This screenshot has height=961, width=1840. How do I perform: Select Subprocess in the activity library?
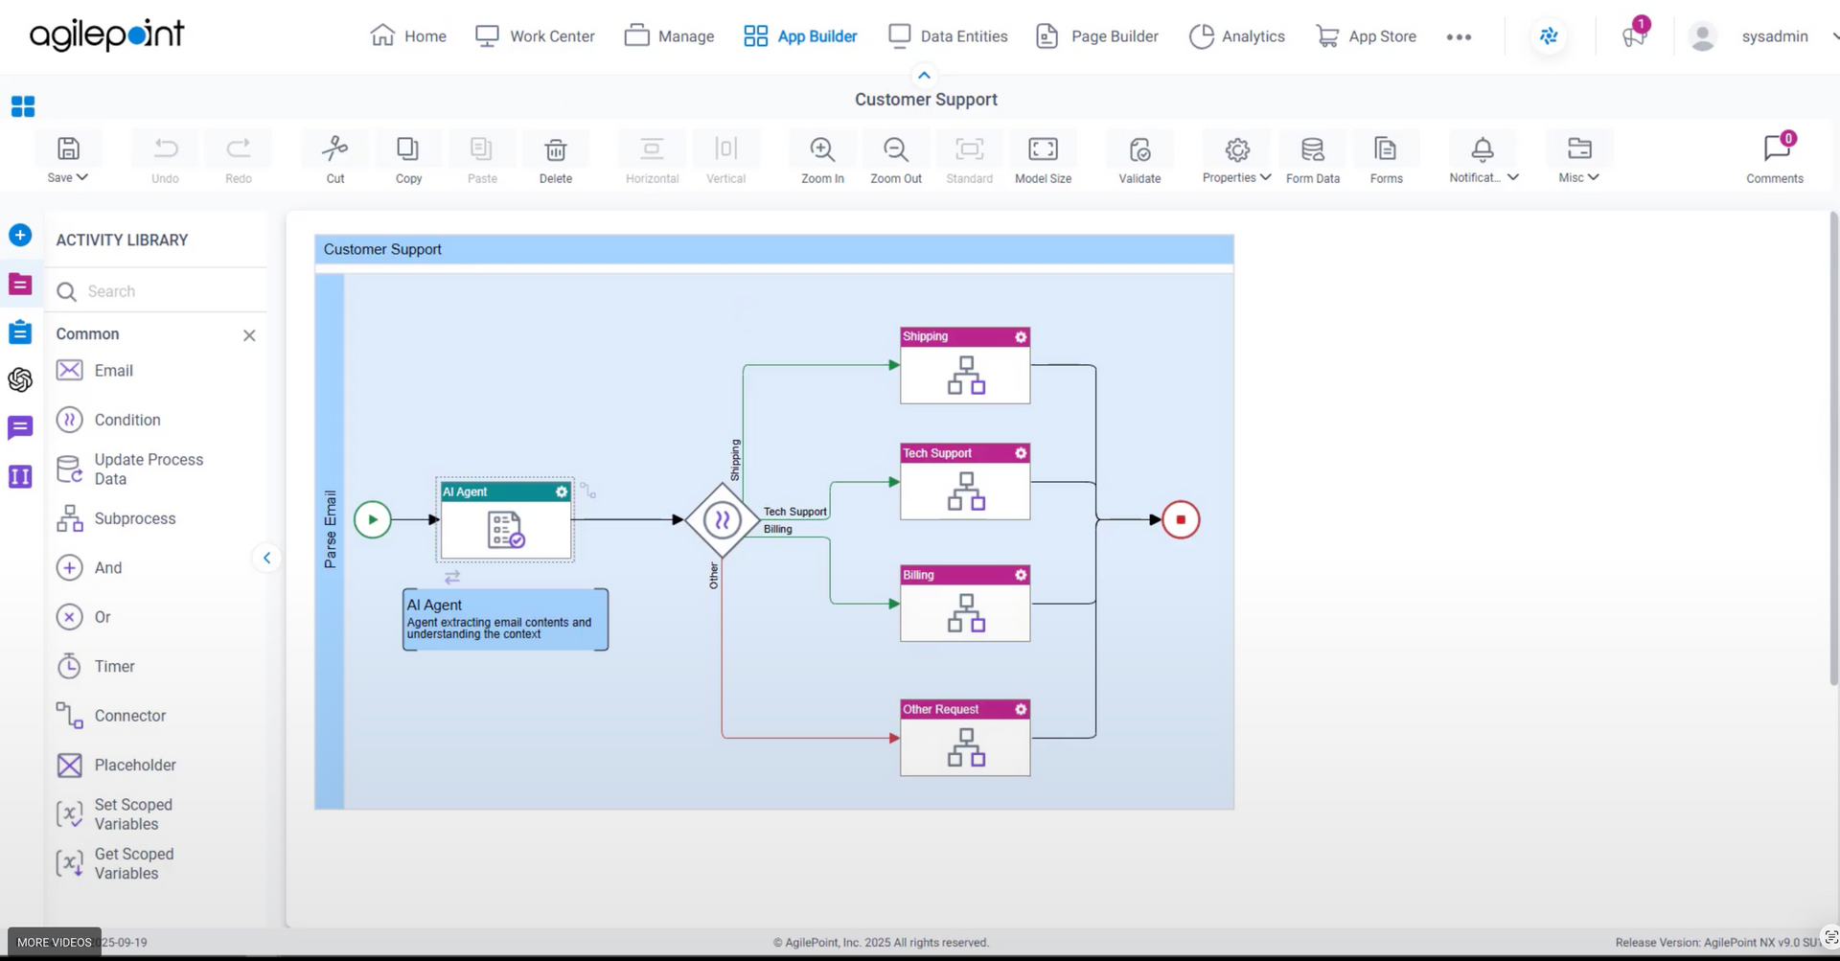[134, 518]
